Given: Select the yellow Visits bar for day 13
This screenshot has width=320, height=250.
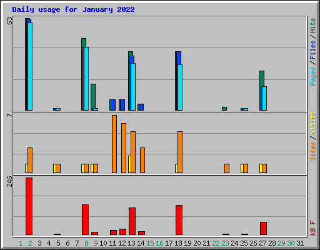Looking at the screenshot, I should pos(129,164).
